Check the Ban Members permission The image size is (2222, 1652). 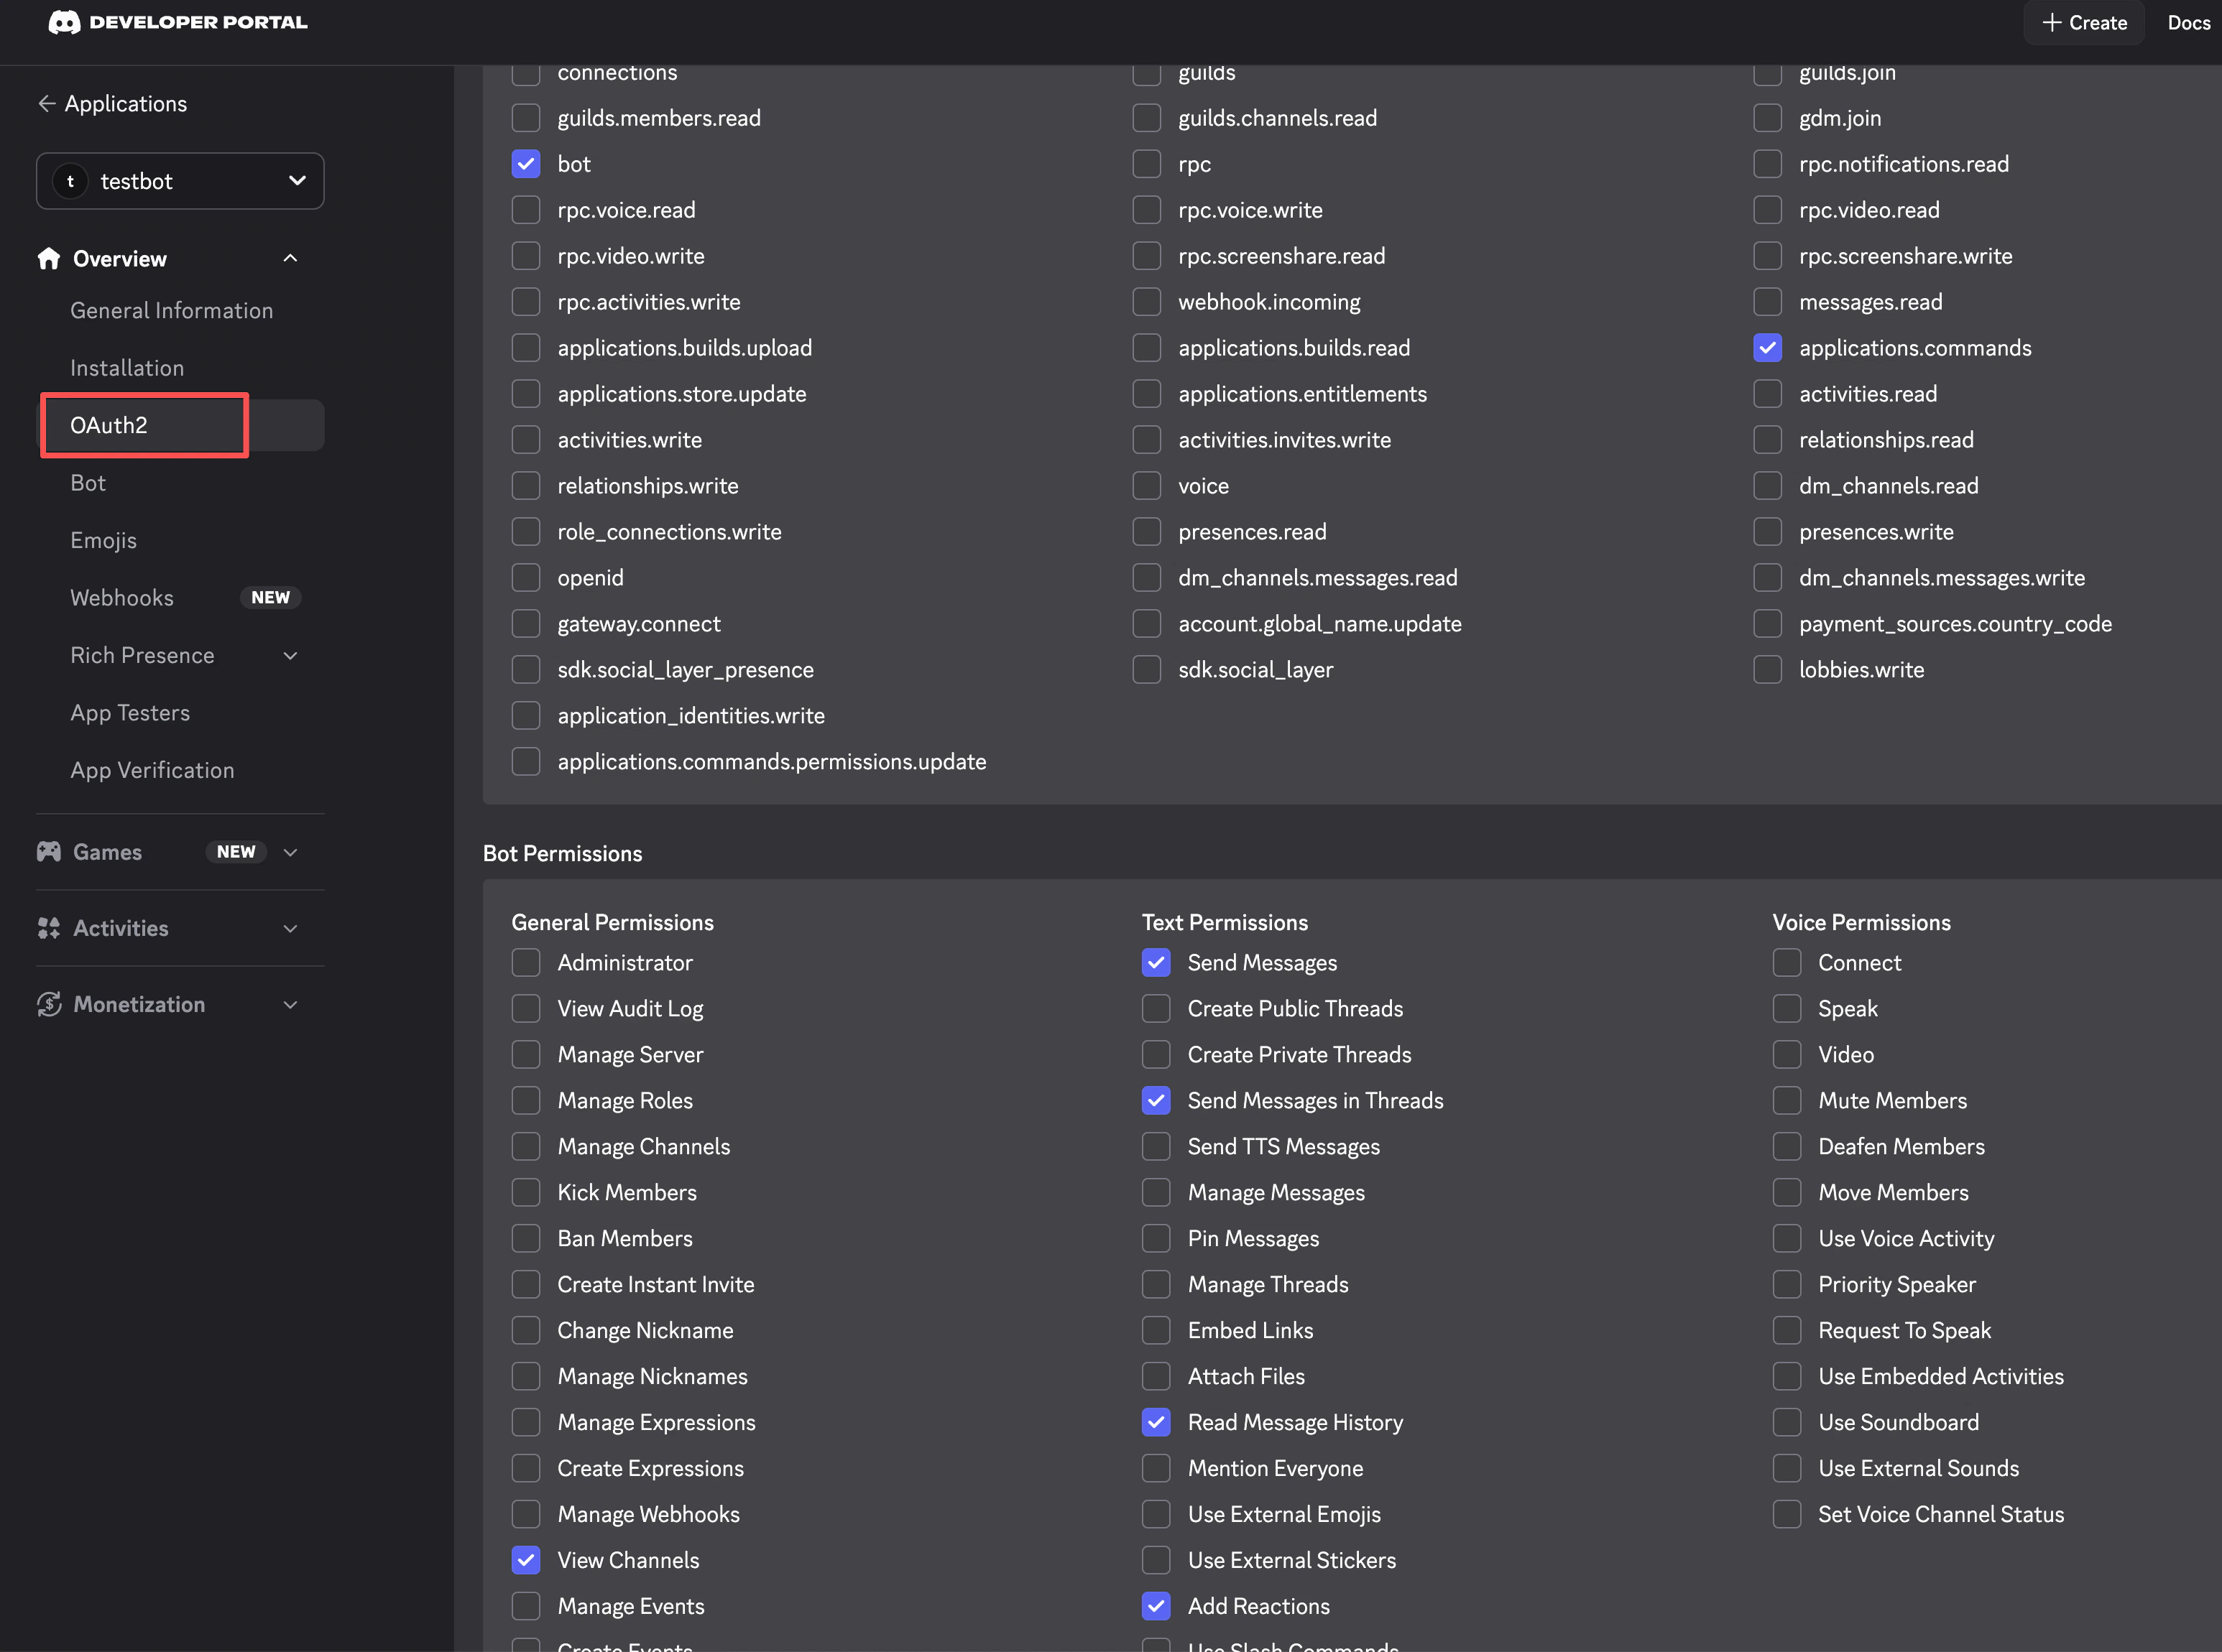[x=526, y=1239]
